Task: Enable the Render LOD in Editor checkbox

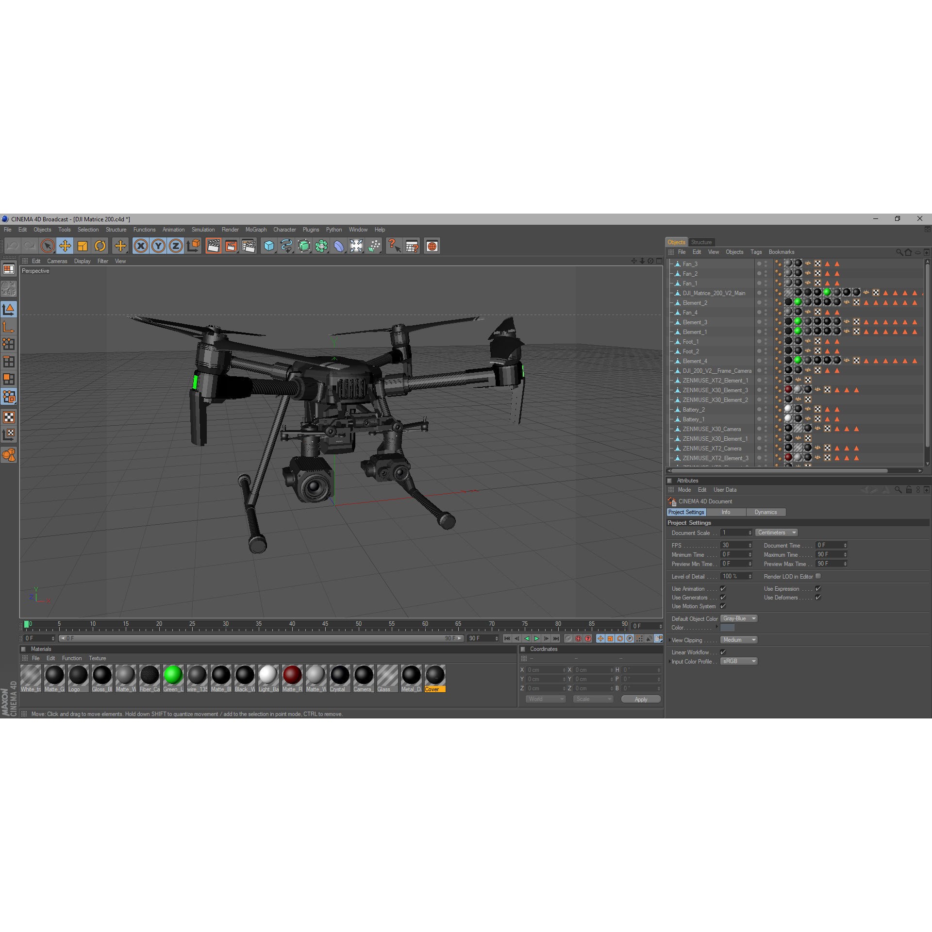Action: pyautogui.click(x=818, y=576)
